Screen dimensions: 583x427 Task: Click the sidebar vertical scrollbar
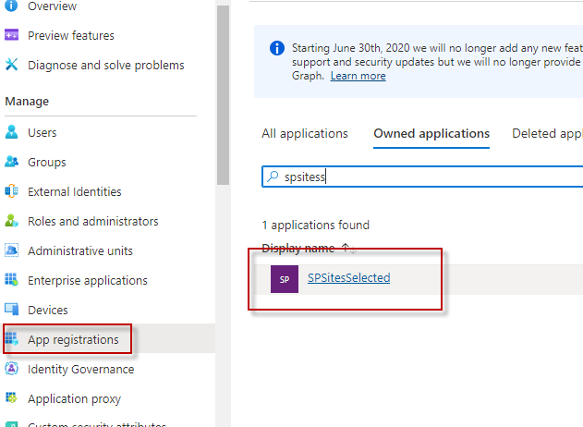click(222, 92)
